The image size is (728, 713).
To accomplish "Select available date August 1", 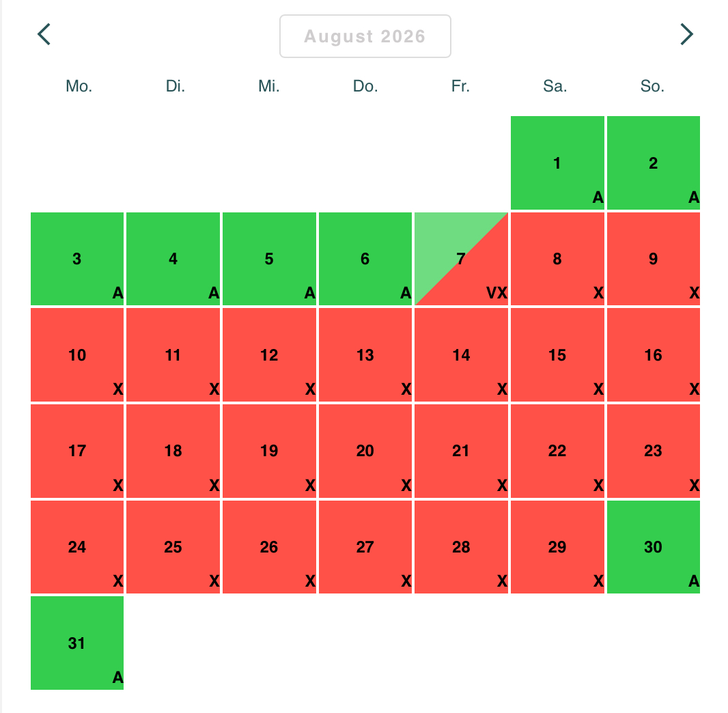I will point(557,163).
